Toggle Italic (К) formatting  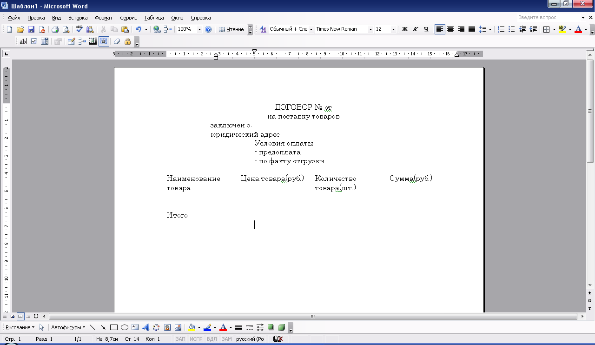click(x=415, y=29)
